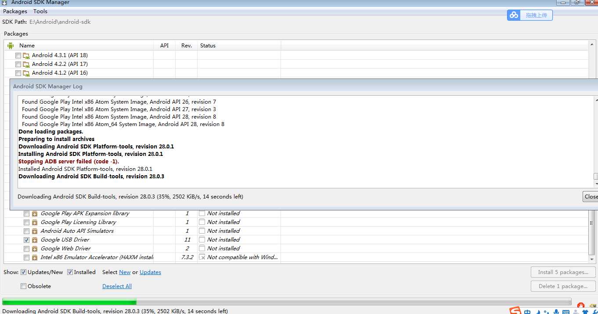Viewport: 598px width, 314px height.
Task: Disable the Updates/New show filter
Action: coord(24,272)
